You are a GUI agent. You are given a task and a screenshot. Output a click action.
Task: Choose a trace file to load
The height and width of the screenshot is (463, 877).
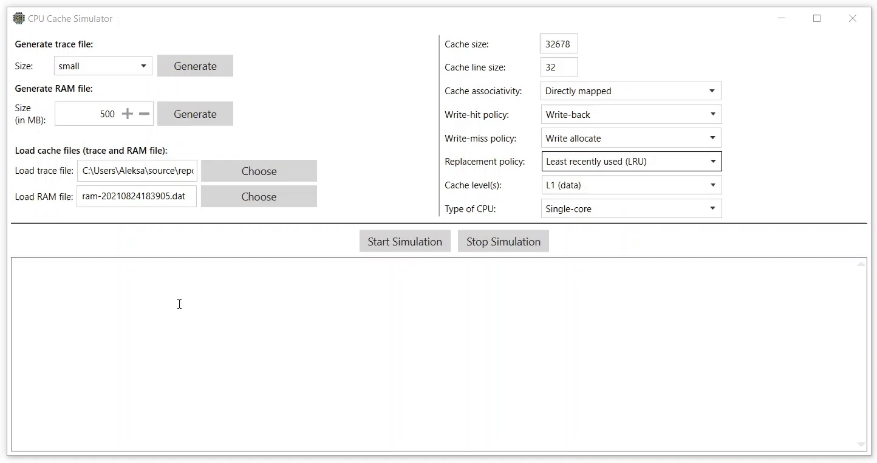click(259, 171)
